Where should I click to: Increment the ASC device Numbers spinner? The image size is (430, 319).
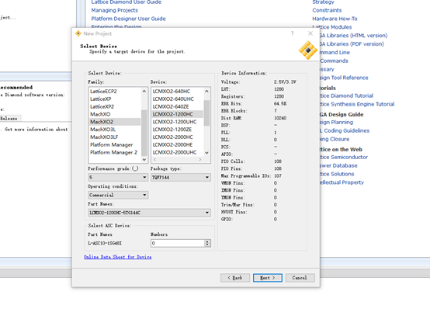point(207,241)
